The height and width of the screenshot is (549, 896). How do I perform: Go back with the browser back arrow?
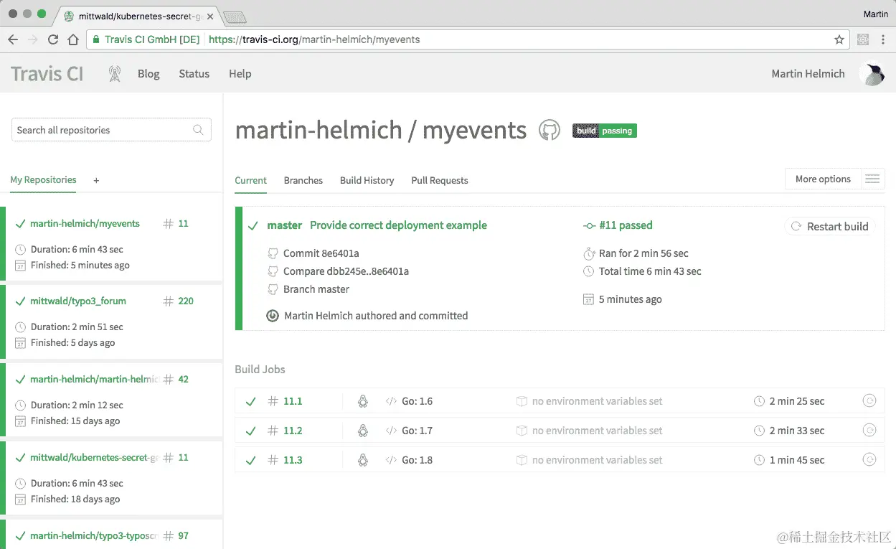pos(13,39)
